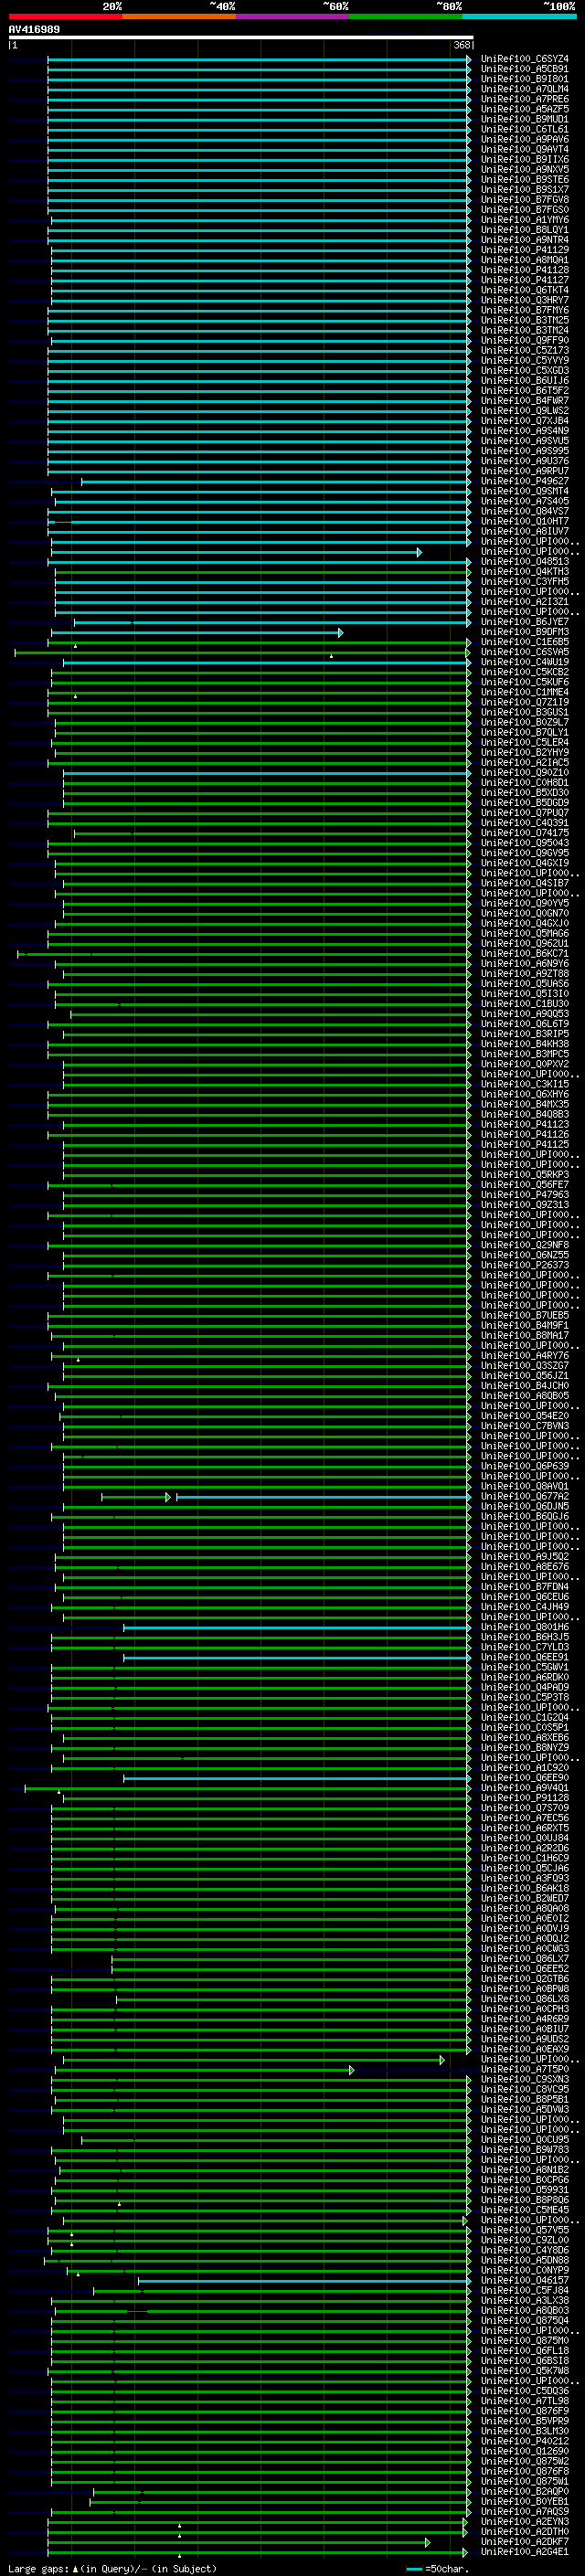
Task: Select the UniRef100_Q12690 label
Action: coord(525,2452)
